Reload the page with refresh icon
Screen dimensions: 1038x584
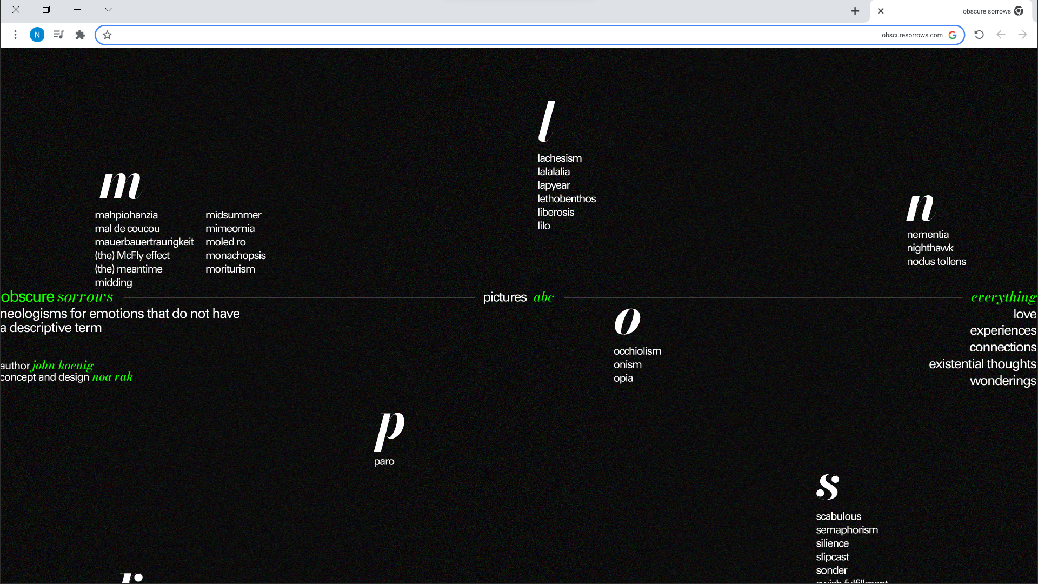pos(979,35)
